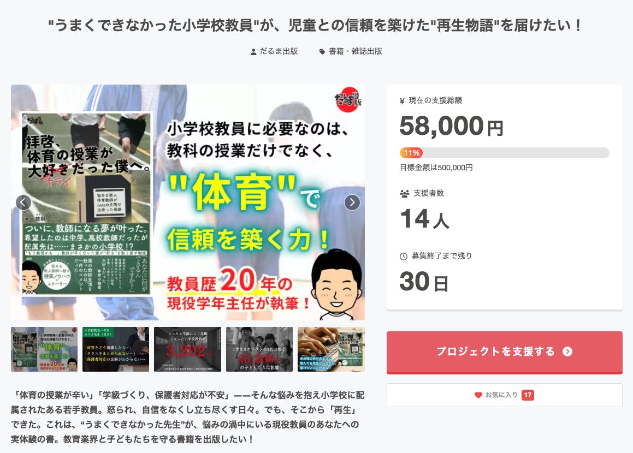The image size is (633, 453).
Task: Select the thumbnail showing 43,200人
Action: [259, 349]
